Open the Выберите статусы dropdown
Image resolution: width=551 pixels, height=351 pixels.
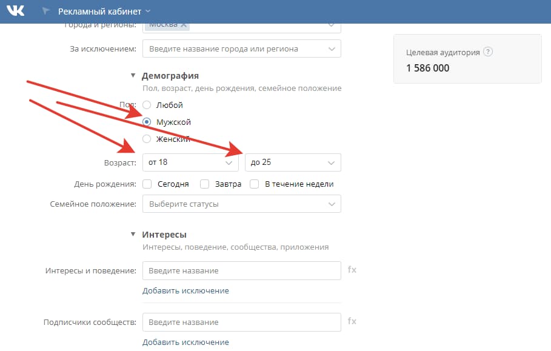coord(241,204)
